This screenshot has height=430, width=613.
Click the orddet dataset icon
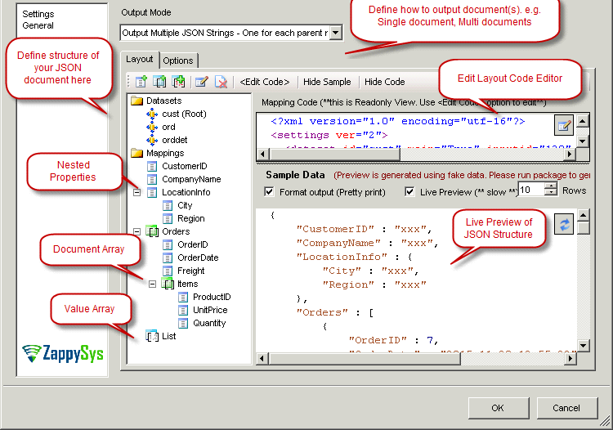click(152, 140)
